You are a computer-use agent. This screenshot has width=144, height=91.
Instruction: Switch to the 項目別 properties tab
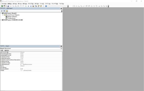click(7, 50)
